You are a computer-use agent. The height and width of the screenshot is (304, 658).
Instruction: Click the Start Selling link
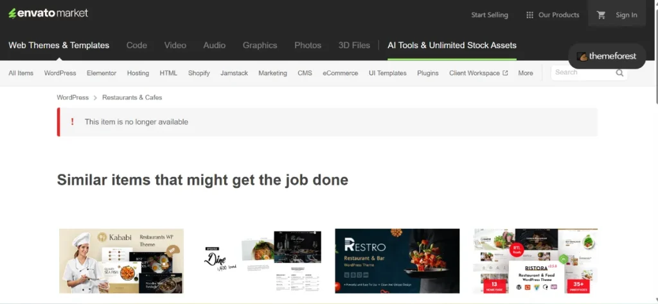coord(489,15)
